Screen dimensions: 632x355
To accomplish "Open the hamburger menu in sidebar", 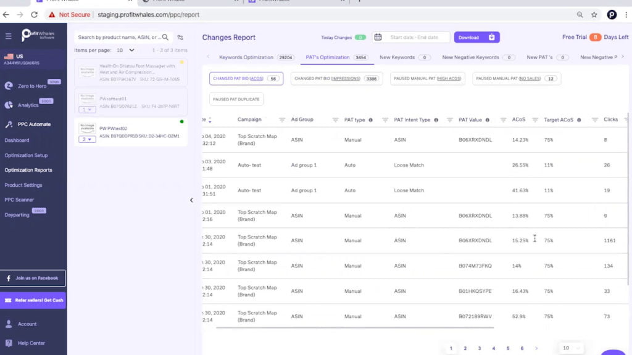I will [9, 36].
